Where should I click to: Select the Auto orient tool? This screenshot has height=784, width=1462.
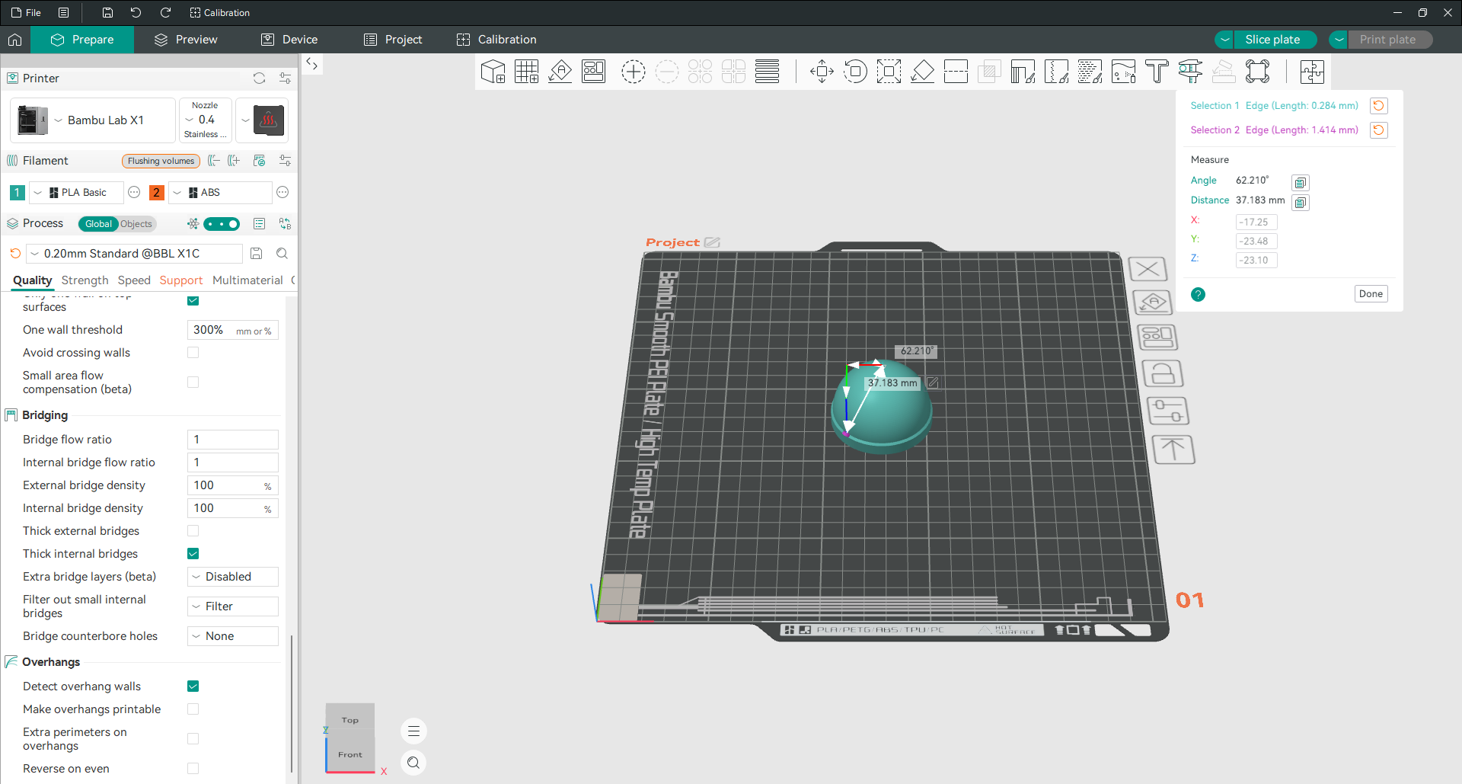pyautogui.click(x=560, y=72)
